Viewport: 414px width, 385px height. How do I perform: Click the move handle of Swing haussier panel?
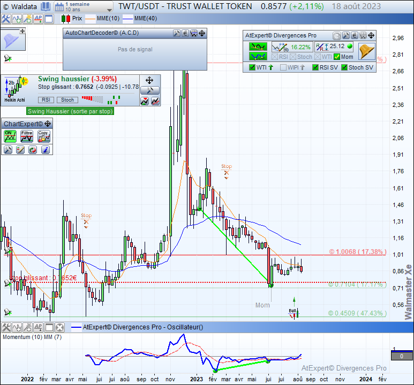point(149,80)
